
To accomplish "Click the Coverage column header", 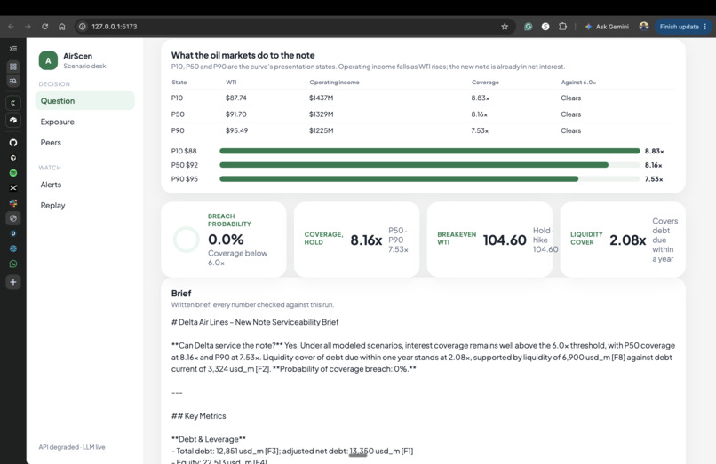I will click(x=485, y=83).
